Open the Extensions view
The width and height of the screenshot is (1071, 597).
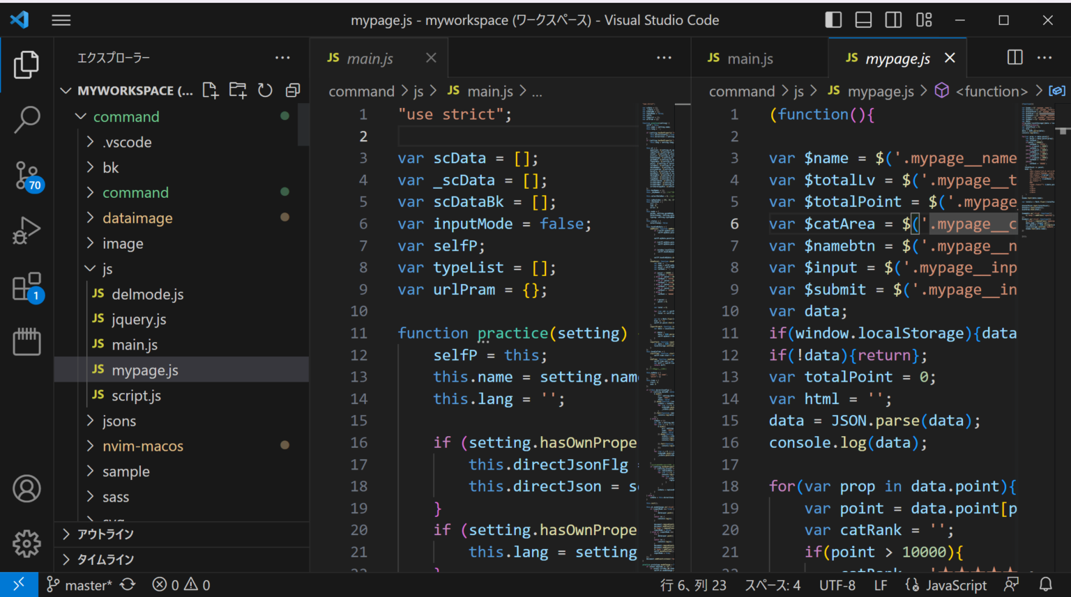26,286
